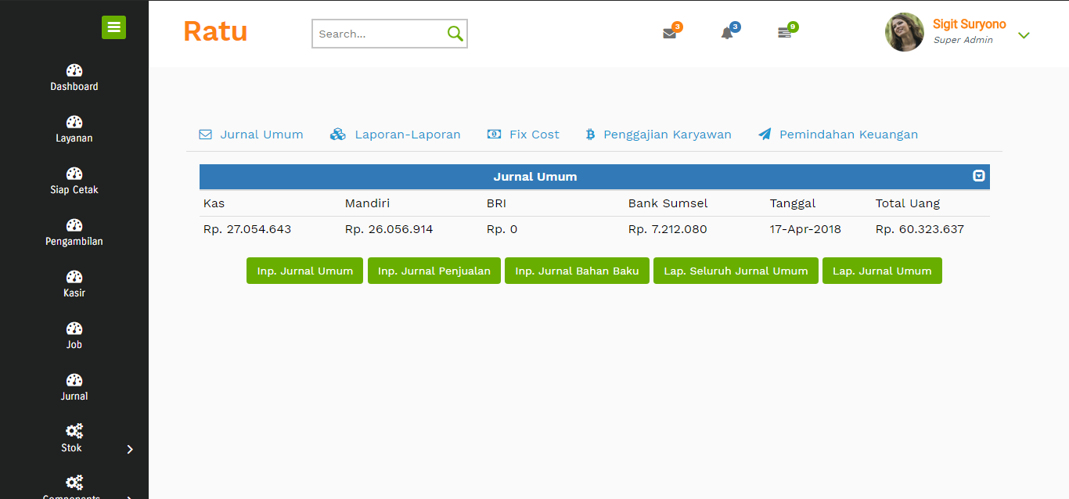Open the task list icon with badge 9

(784, 34)
